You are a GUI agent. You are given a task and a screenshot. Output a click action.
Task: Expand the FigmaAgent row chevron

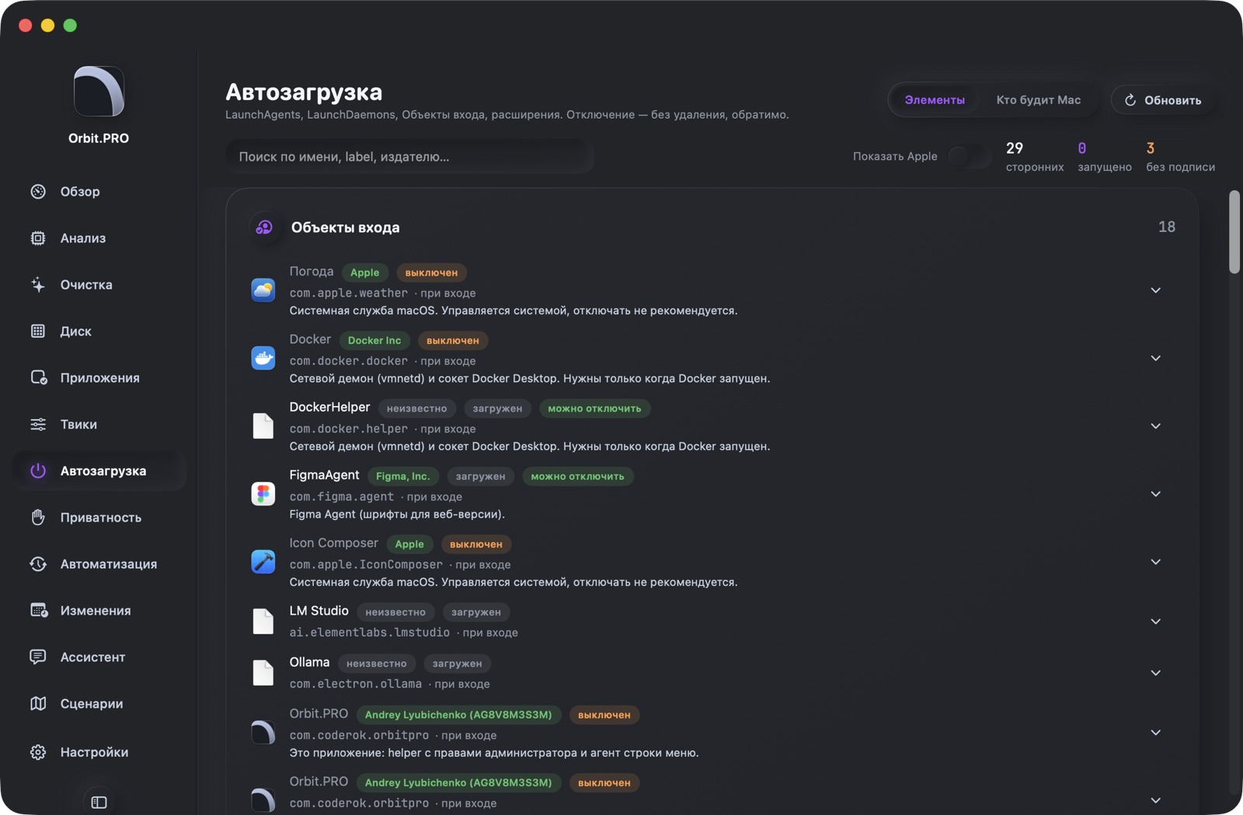1156,494
